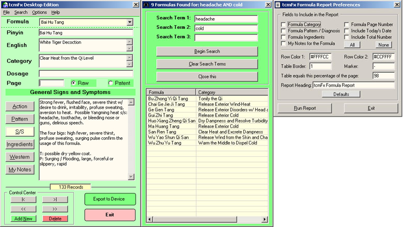
Task: Open the Options menu
Action: coord(39,12)
